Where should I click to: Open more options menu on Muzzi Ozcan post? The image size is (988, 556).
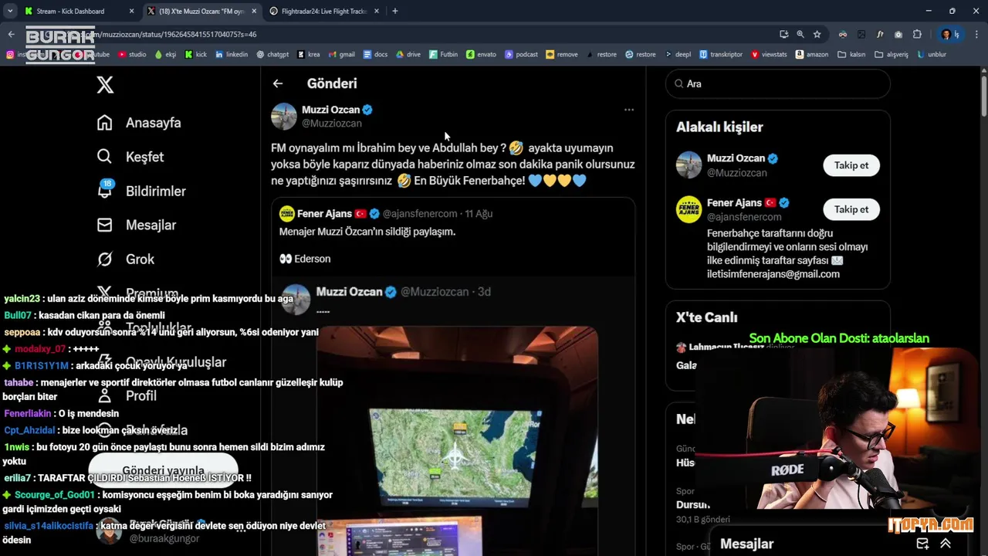629,110
